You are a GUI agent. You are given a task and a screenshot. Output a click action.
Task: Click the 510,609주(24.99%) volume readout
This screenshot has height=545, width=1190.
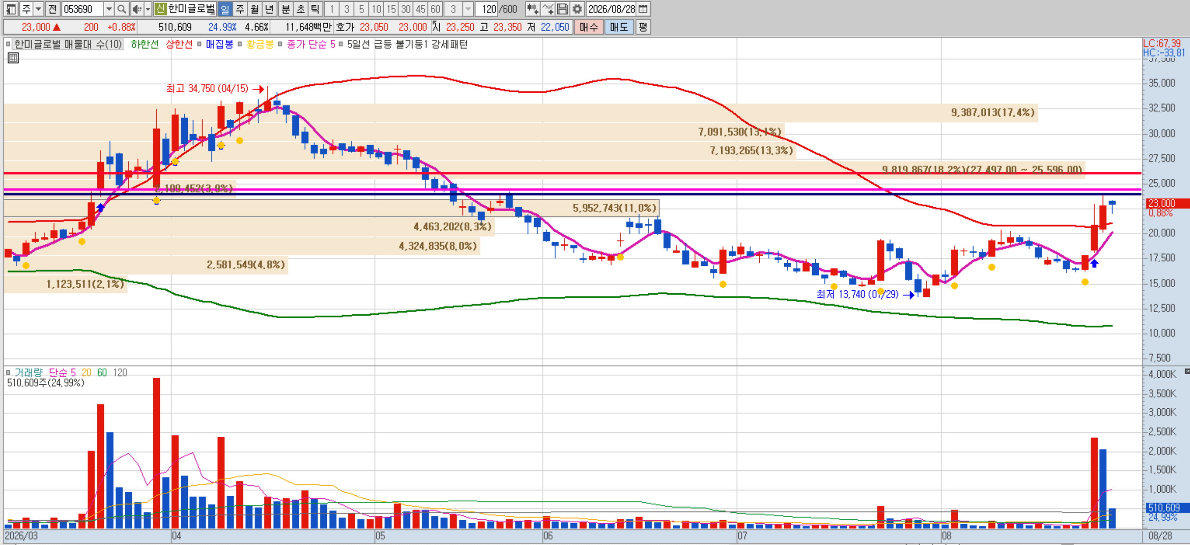[46, 383]
